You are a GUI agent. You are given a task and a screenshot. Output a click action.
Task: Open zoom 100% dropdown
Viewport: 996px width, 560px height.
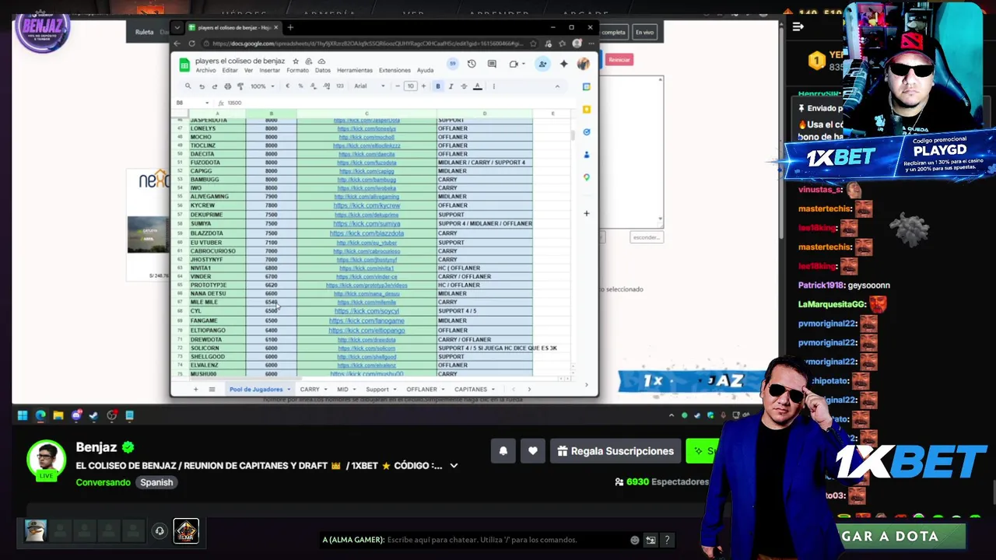pyautogui.click(x=261, y=86)
